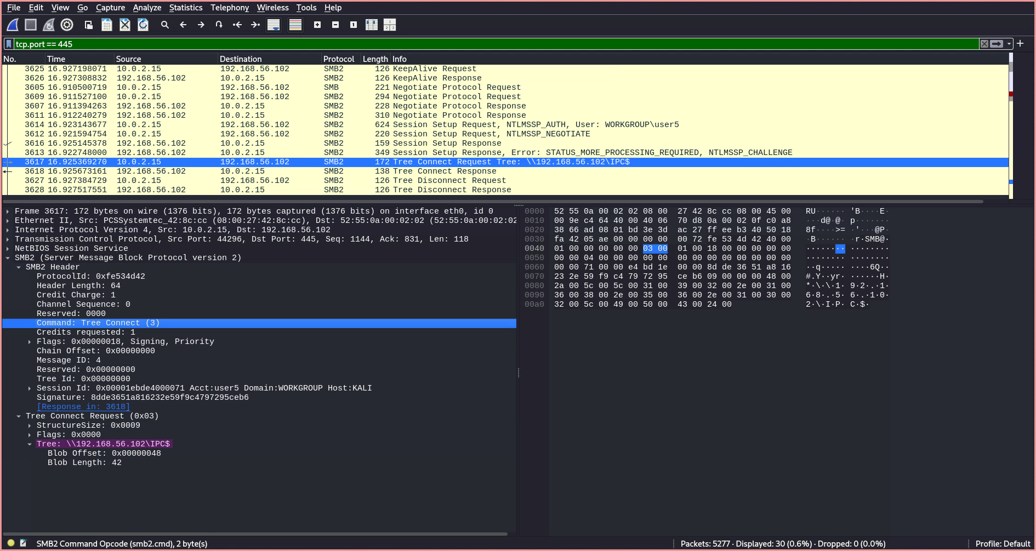This screenshot has height=551, width=1036.
Task: Add a display filter button
Action: [x=1020, y=43]
